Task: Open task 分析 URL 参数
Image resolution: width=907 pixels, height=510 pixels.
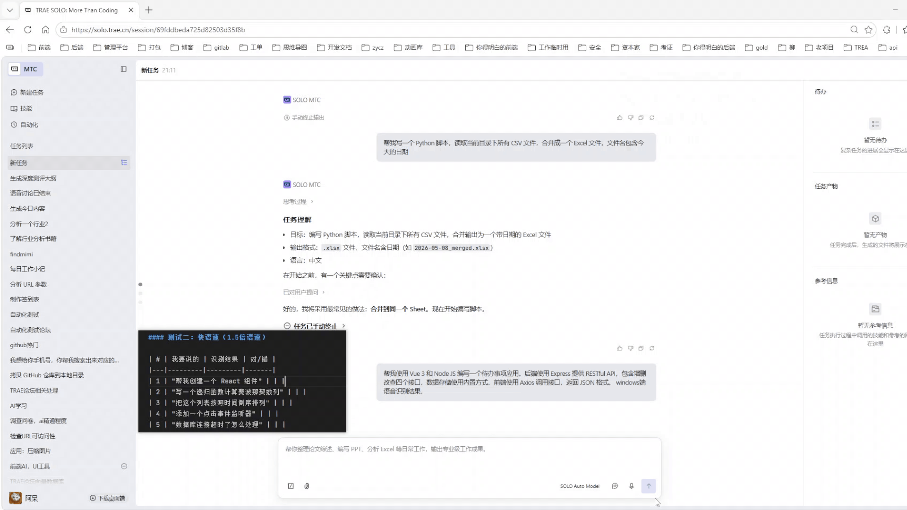Action: click(x=28, y=284)
